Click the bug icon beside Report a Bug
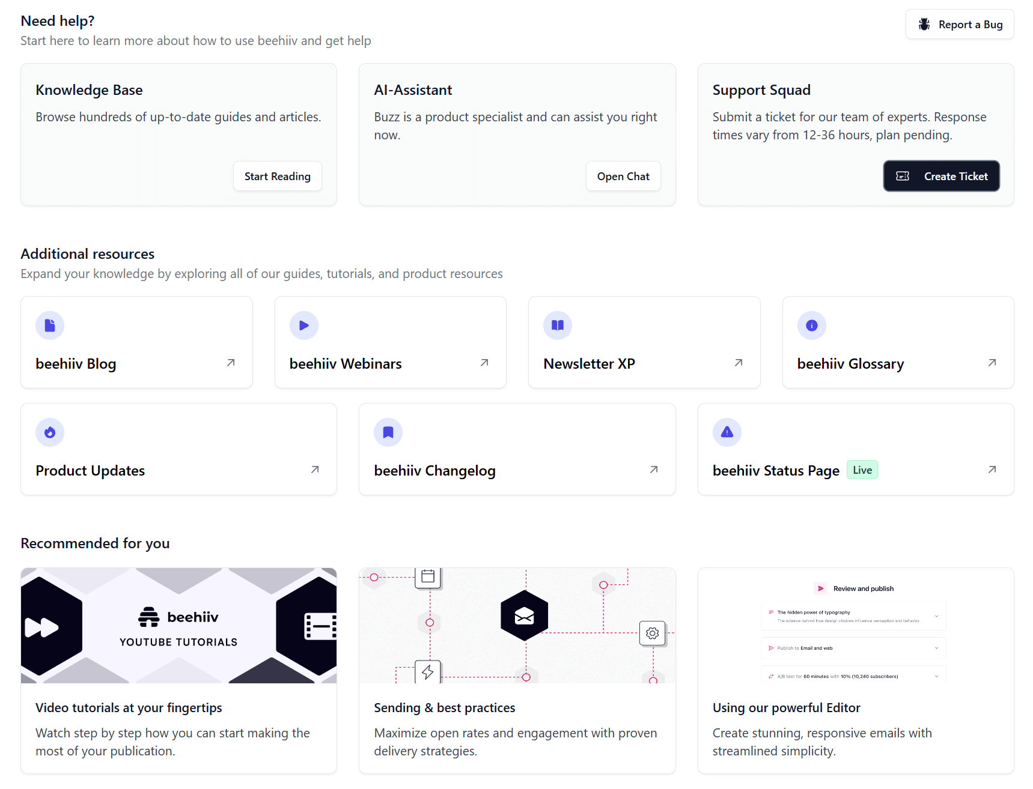 tap(924, 24)
